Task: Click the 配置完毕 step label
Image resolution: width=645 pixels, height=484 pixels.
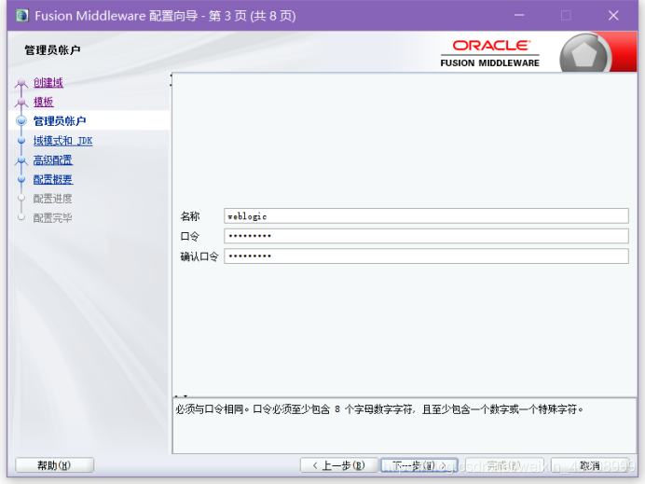Action: (x=52, y=217)
